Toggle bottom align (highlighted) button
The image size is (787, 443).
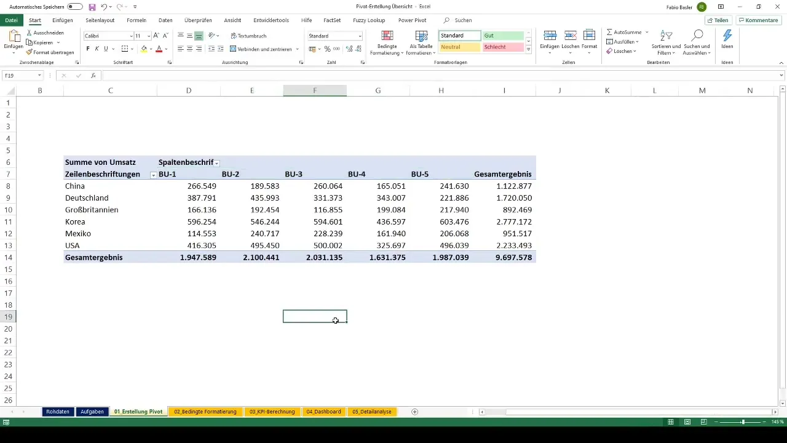(199, 36)
